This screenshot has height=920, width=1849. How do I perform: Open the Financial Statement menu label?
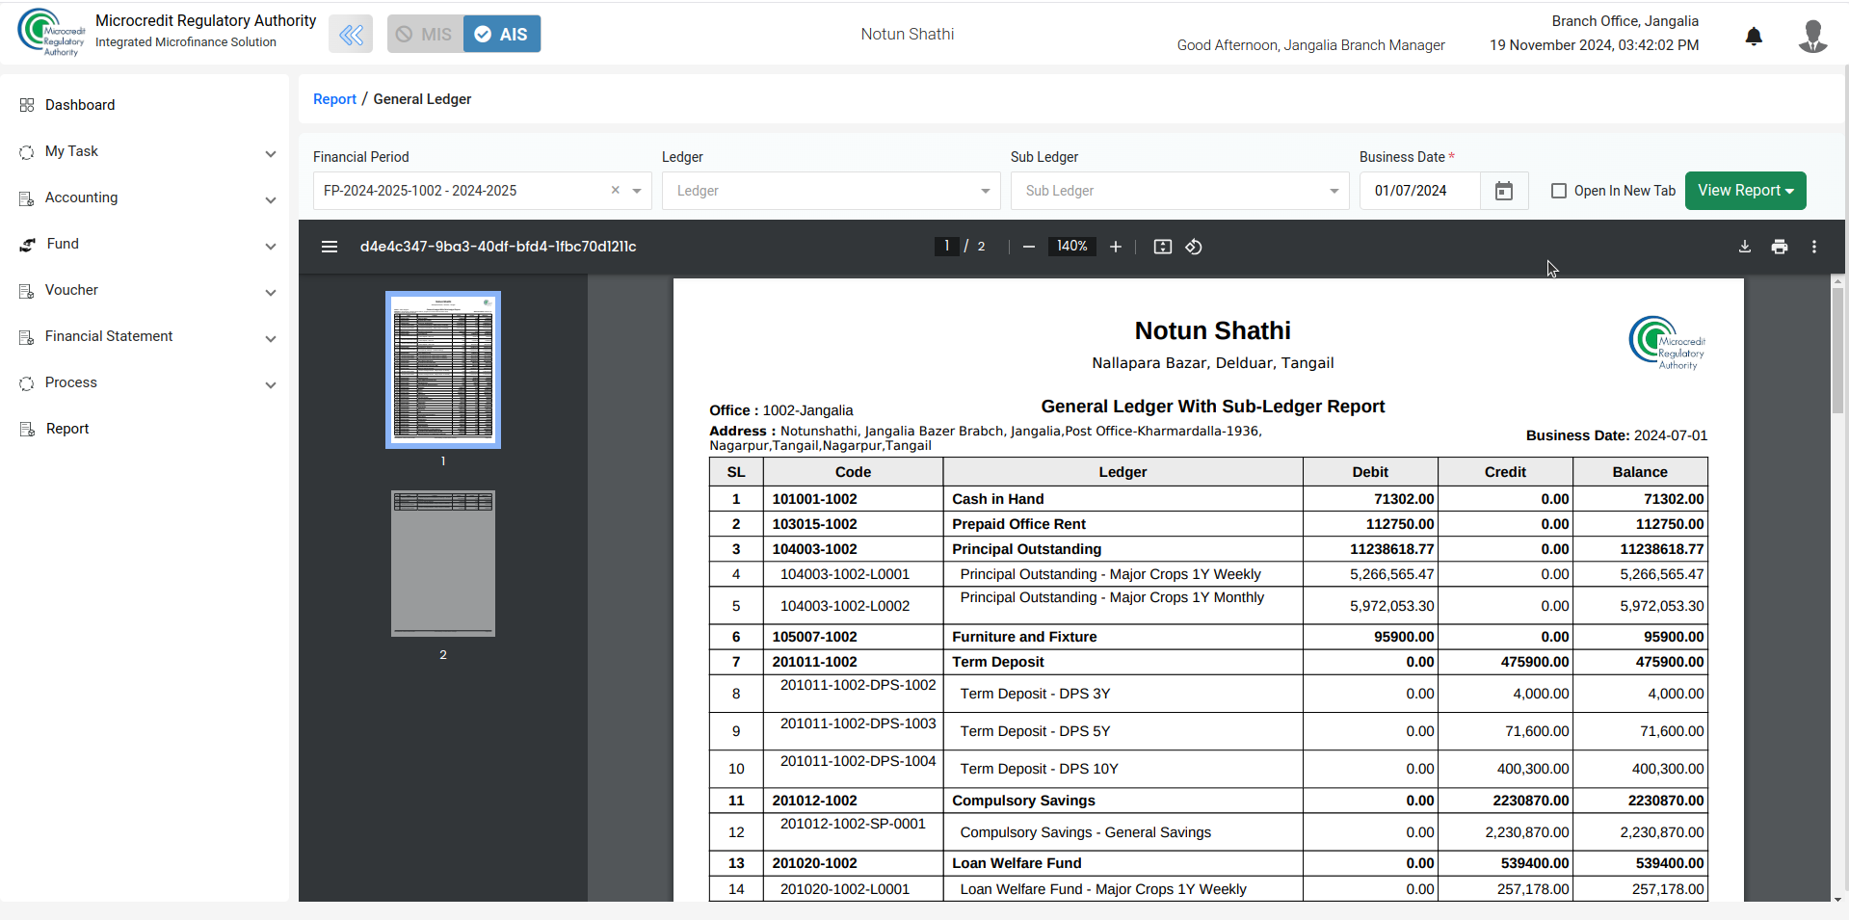click(x=109, y=336)
